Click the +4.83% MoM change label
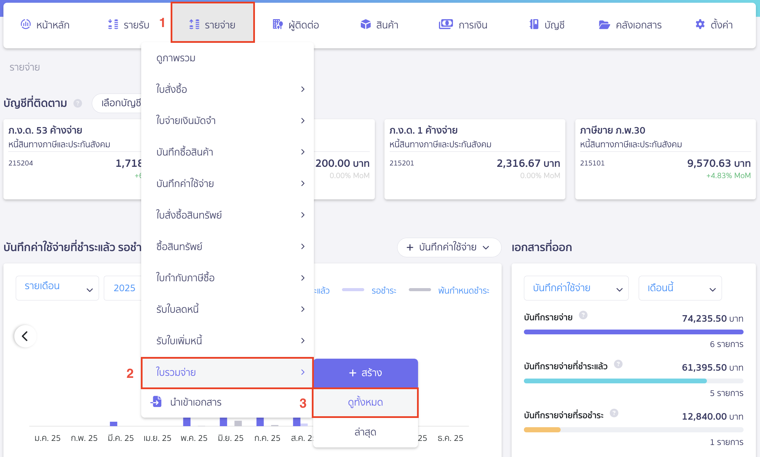This screenshot has height=457, width=760. click(x=728, y=175)
